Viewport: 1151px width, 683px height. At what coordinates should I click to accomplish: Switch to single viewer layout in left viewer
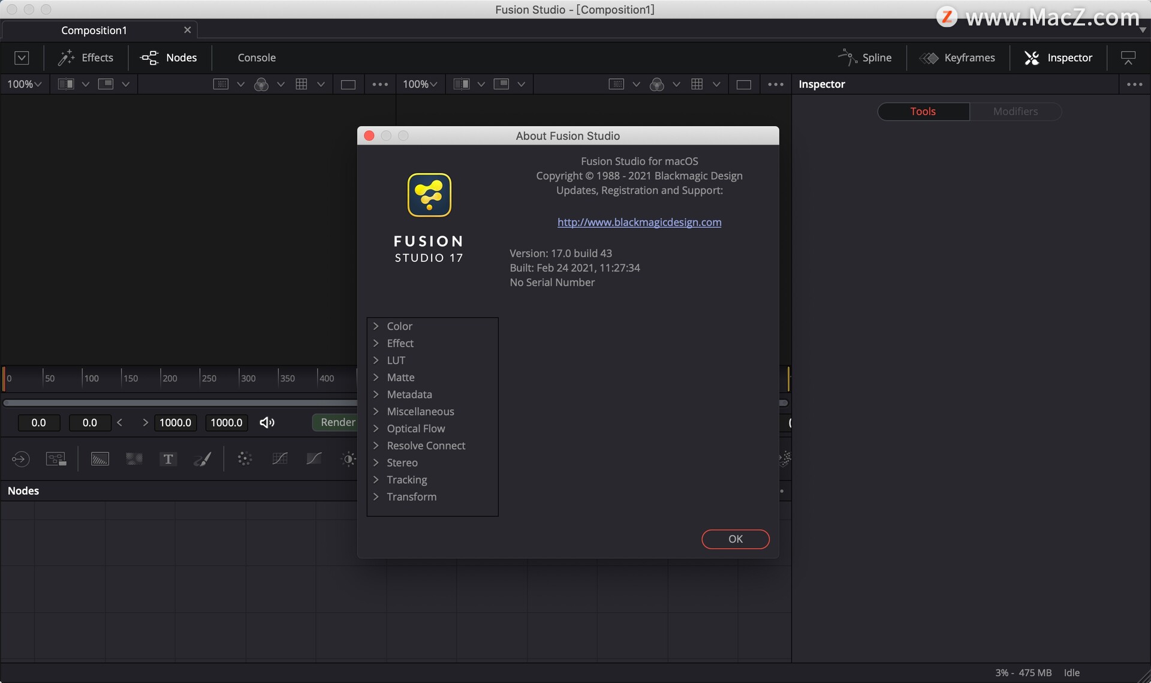(348, 85)
